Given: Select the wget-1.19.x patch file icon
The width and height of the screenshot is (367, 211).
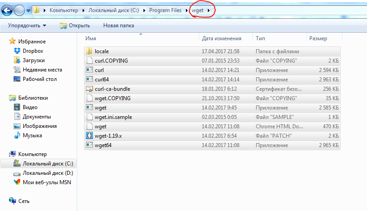Looking at the screenshot, I should tap(89, 136).
